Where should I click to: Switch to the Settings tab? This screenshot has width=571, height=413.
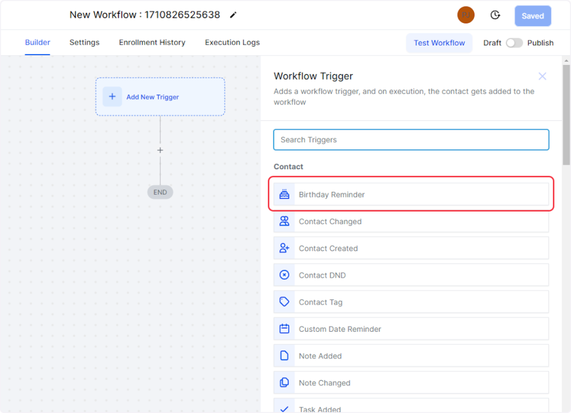coord(84,42)
